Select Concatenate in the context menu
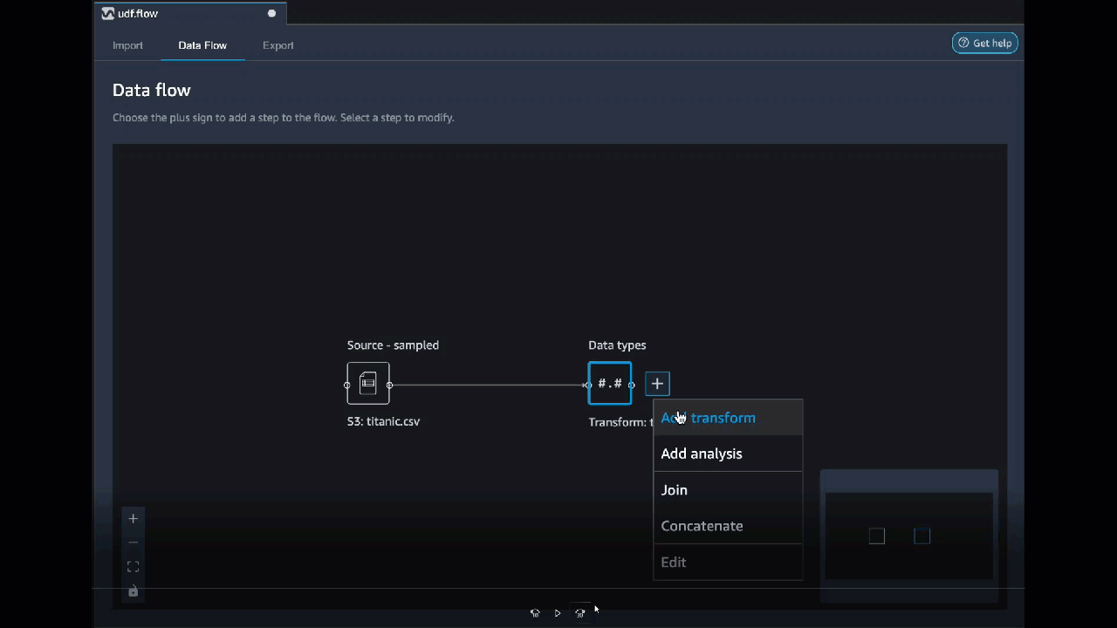1117x628 pixels. point(702,526)
